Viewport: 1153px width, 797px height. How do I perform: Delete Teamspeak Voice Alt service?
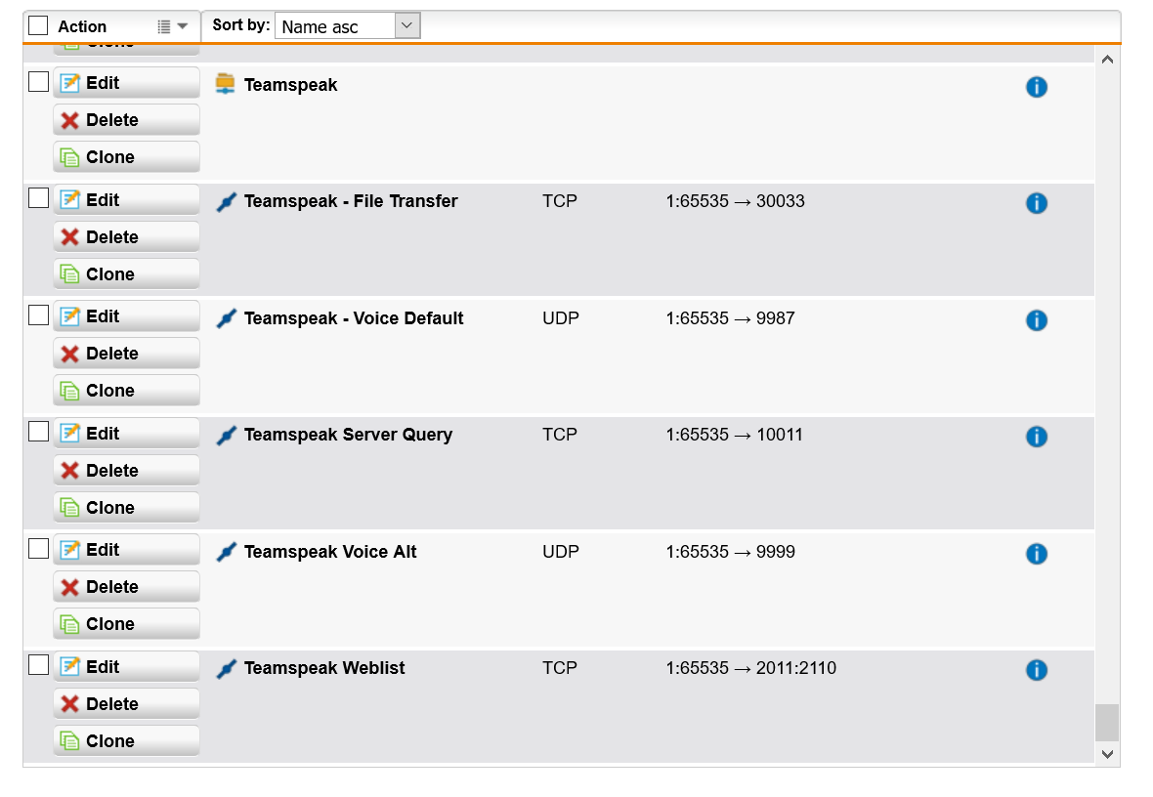(126, 587)
